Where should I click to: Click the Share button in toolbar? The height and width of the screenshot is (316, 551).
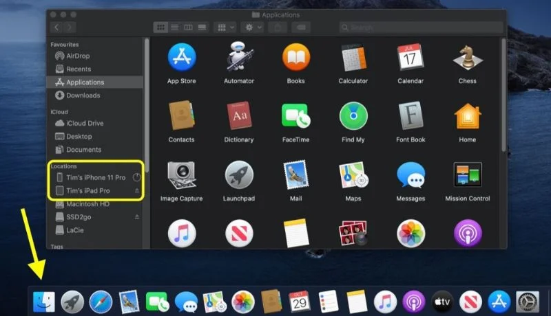point(278,27)
